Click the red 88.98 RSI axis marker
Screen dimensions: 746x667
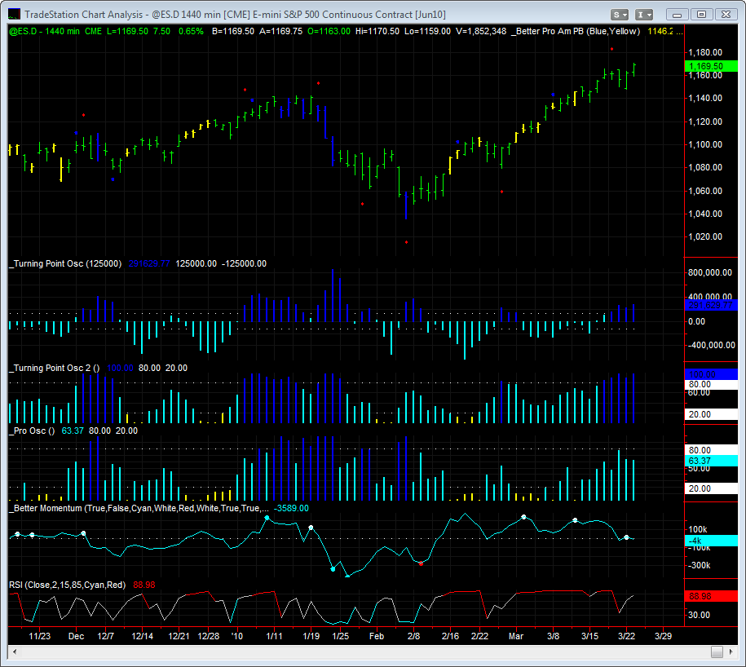(x=711, y=597)
